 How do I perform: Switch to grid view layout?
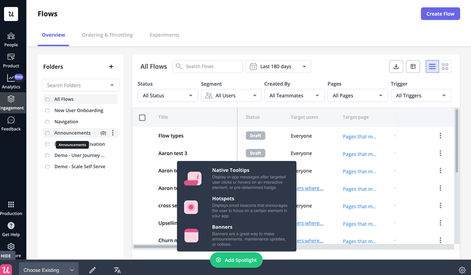(445, 66)
